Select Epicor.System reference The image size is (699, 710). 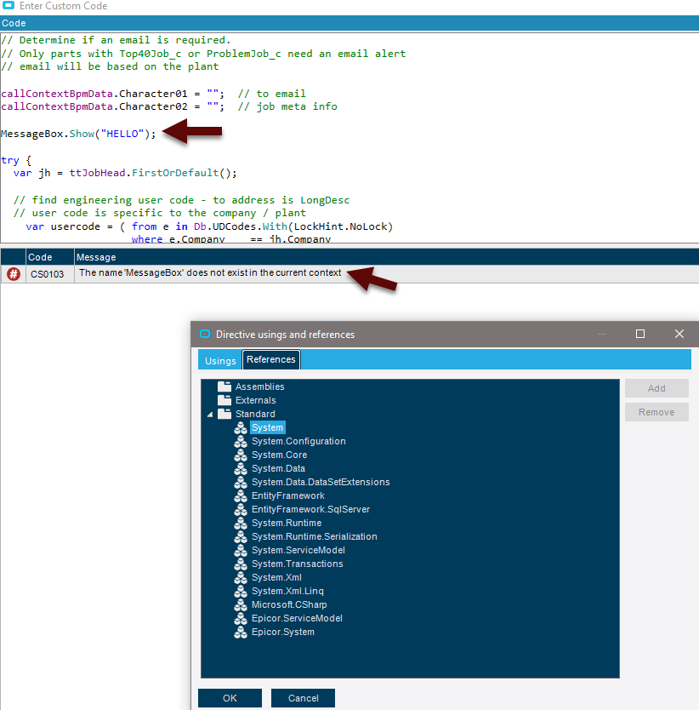(x=283, y=632)
